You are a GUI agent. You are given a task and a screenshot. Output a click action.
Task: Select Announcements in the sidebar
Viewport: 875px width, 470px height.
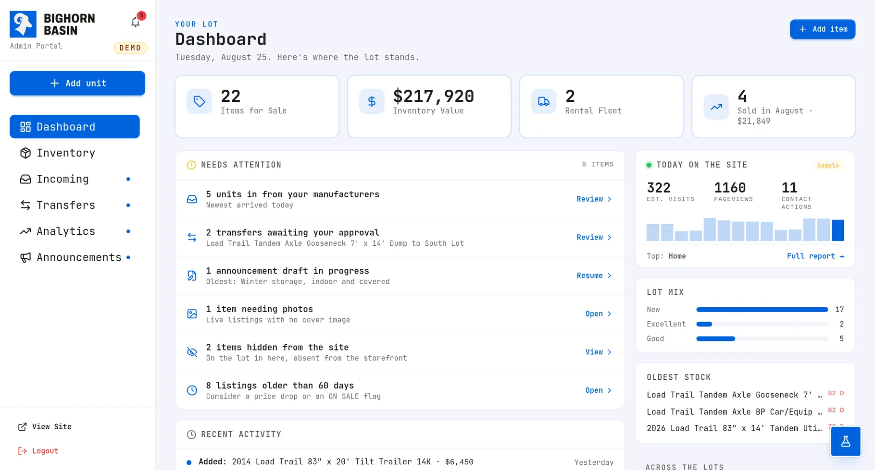pyautogui.click(x=75, y=257)
